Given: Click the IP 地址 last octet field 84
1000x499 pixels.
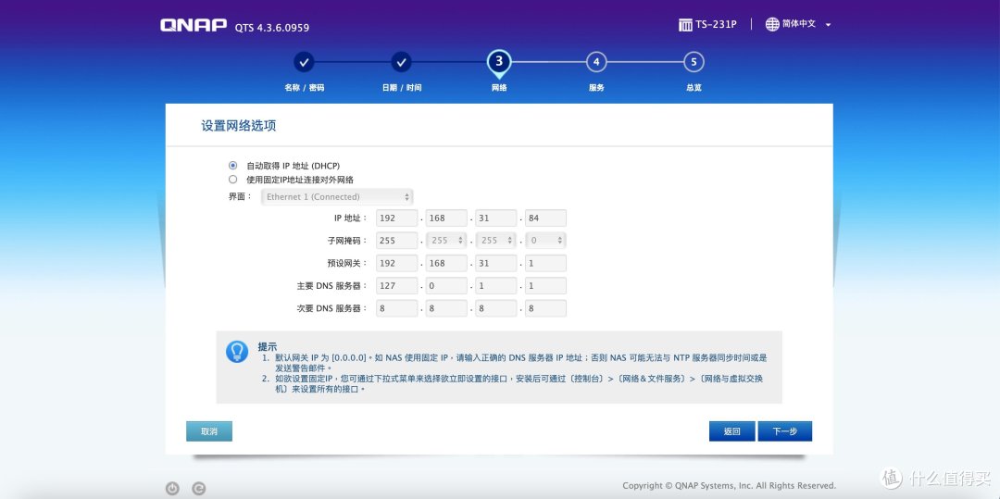Looking at the screenshot, I should click(x=546, y=218).
